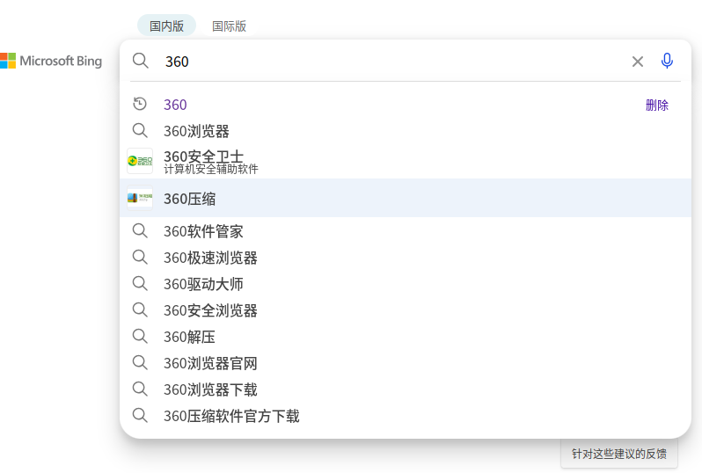Pick the highlighted suggestion 360压缩
The image size is (702, 473).
[x=406, y=198]
